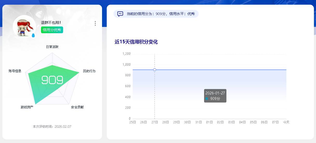Image resolution: width=316 pixels, height=143 pixels.
Task: Click the 31日 x-axis label
Action: [199, 122]
